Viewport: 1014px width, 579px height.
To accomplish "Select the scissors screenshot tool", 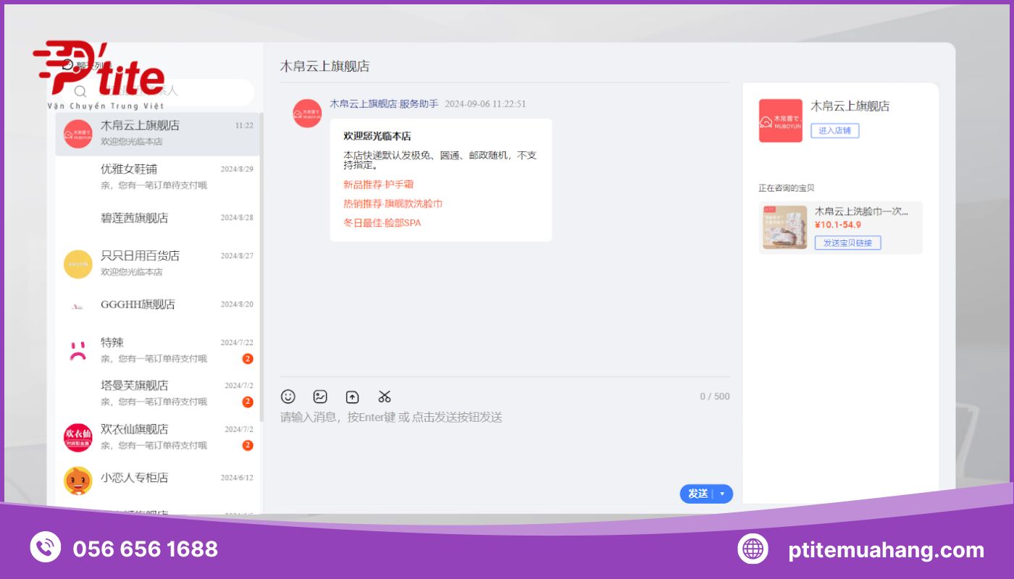I will click(x=384, y=397).
